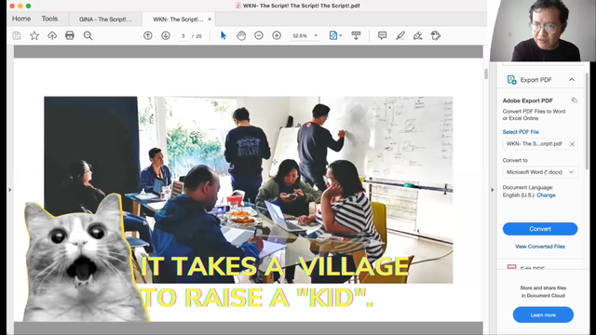The image size is (596, 335).
Task: Collapse the right tools pane arrow
Action: 493,190
